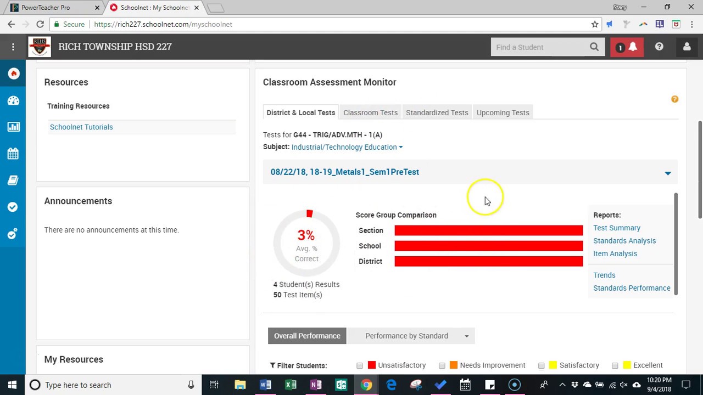This screenshot has height=395, width=703.
Task: Collapse the Metals1_Sem1PreTest test section arrow
Action: click(x=668, y=173)
